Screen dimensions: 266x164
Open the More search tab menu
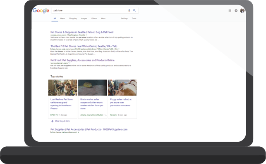[103, 19]
